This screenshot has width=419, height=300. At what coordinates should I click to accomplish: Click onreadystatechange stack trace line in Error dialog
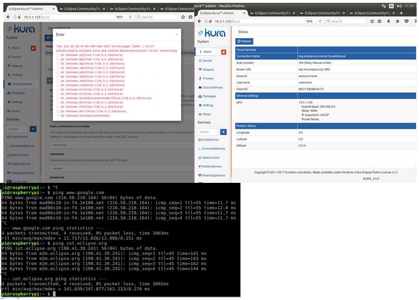pyautogui.click(x=106, y=98)
